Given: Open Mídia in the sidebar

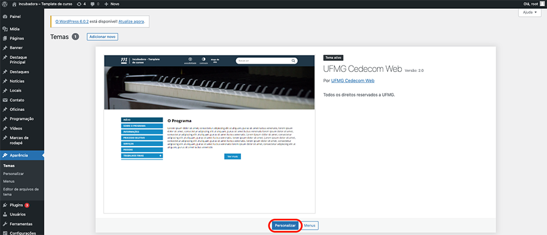Looking at the screenshot, I should click(15, 28).
